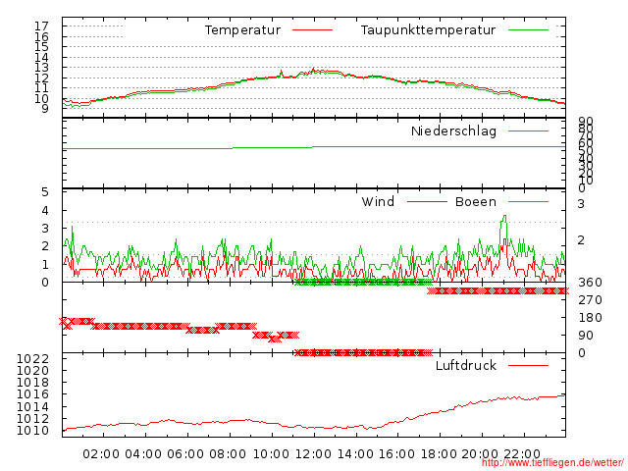Pick the green line sample beside Niederschlag
The image size is (628, 471).
tap(528, 131)
